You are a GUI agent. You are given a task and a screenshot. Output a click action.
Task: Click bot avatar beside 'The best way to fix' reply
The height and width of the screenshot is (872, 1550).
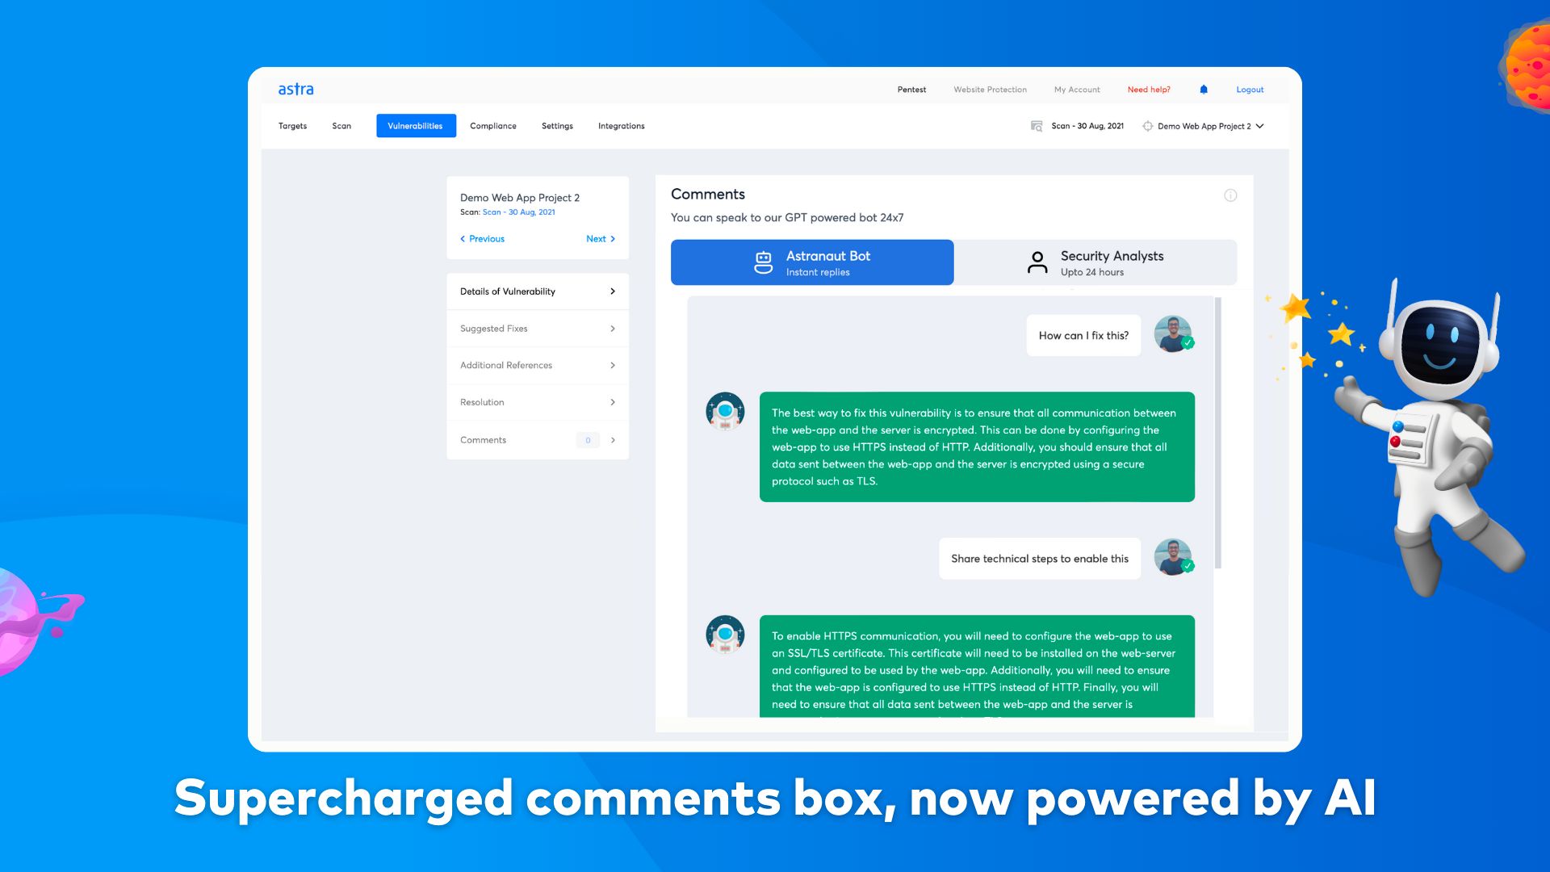click(x=725, y=411)
